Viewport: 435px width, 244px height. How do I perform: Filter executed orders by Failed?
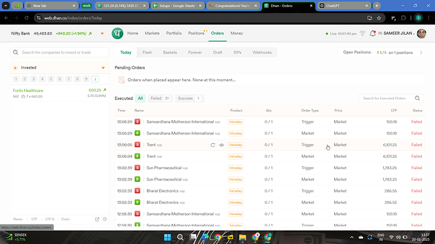pos(160,98)
